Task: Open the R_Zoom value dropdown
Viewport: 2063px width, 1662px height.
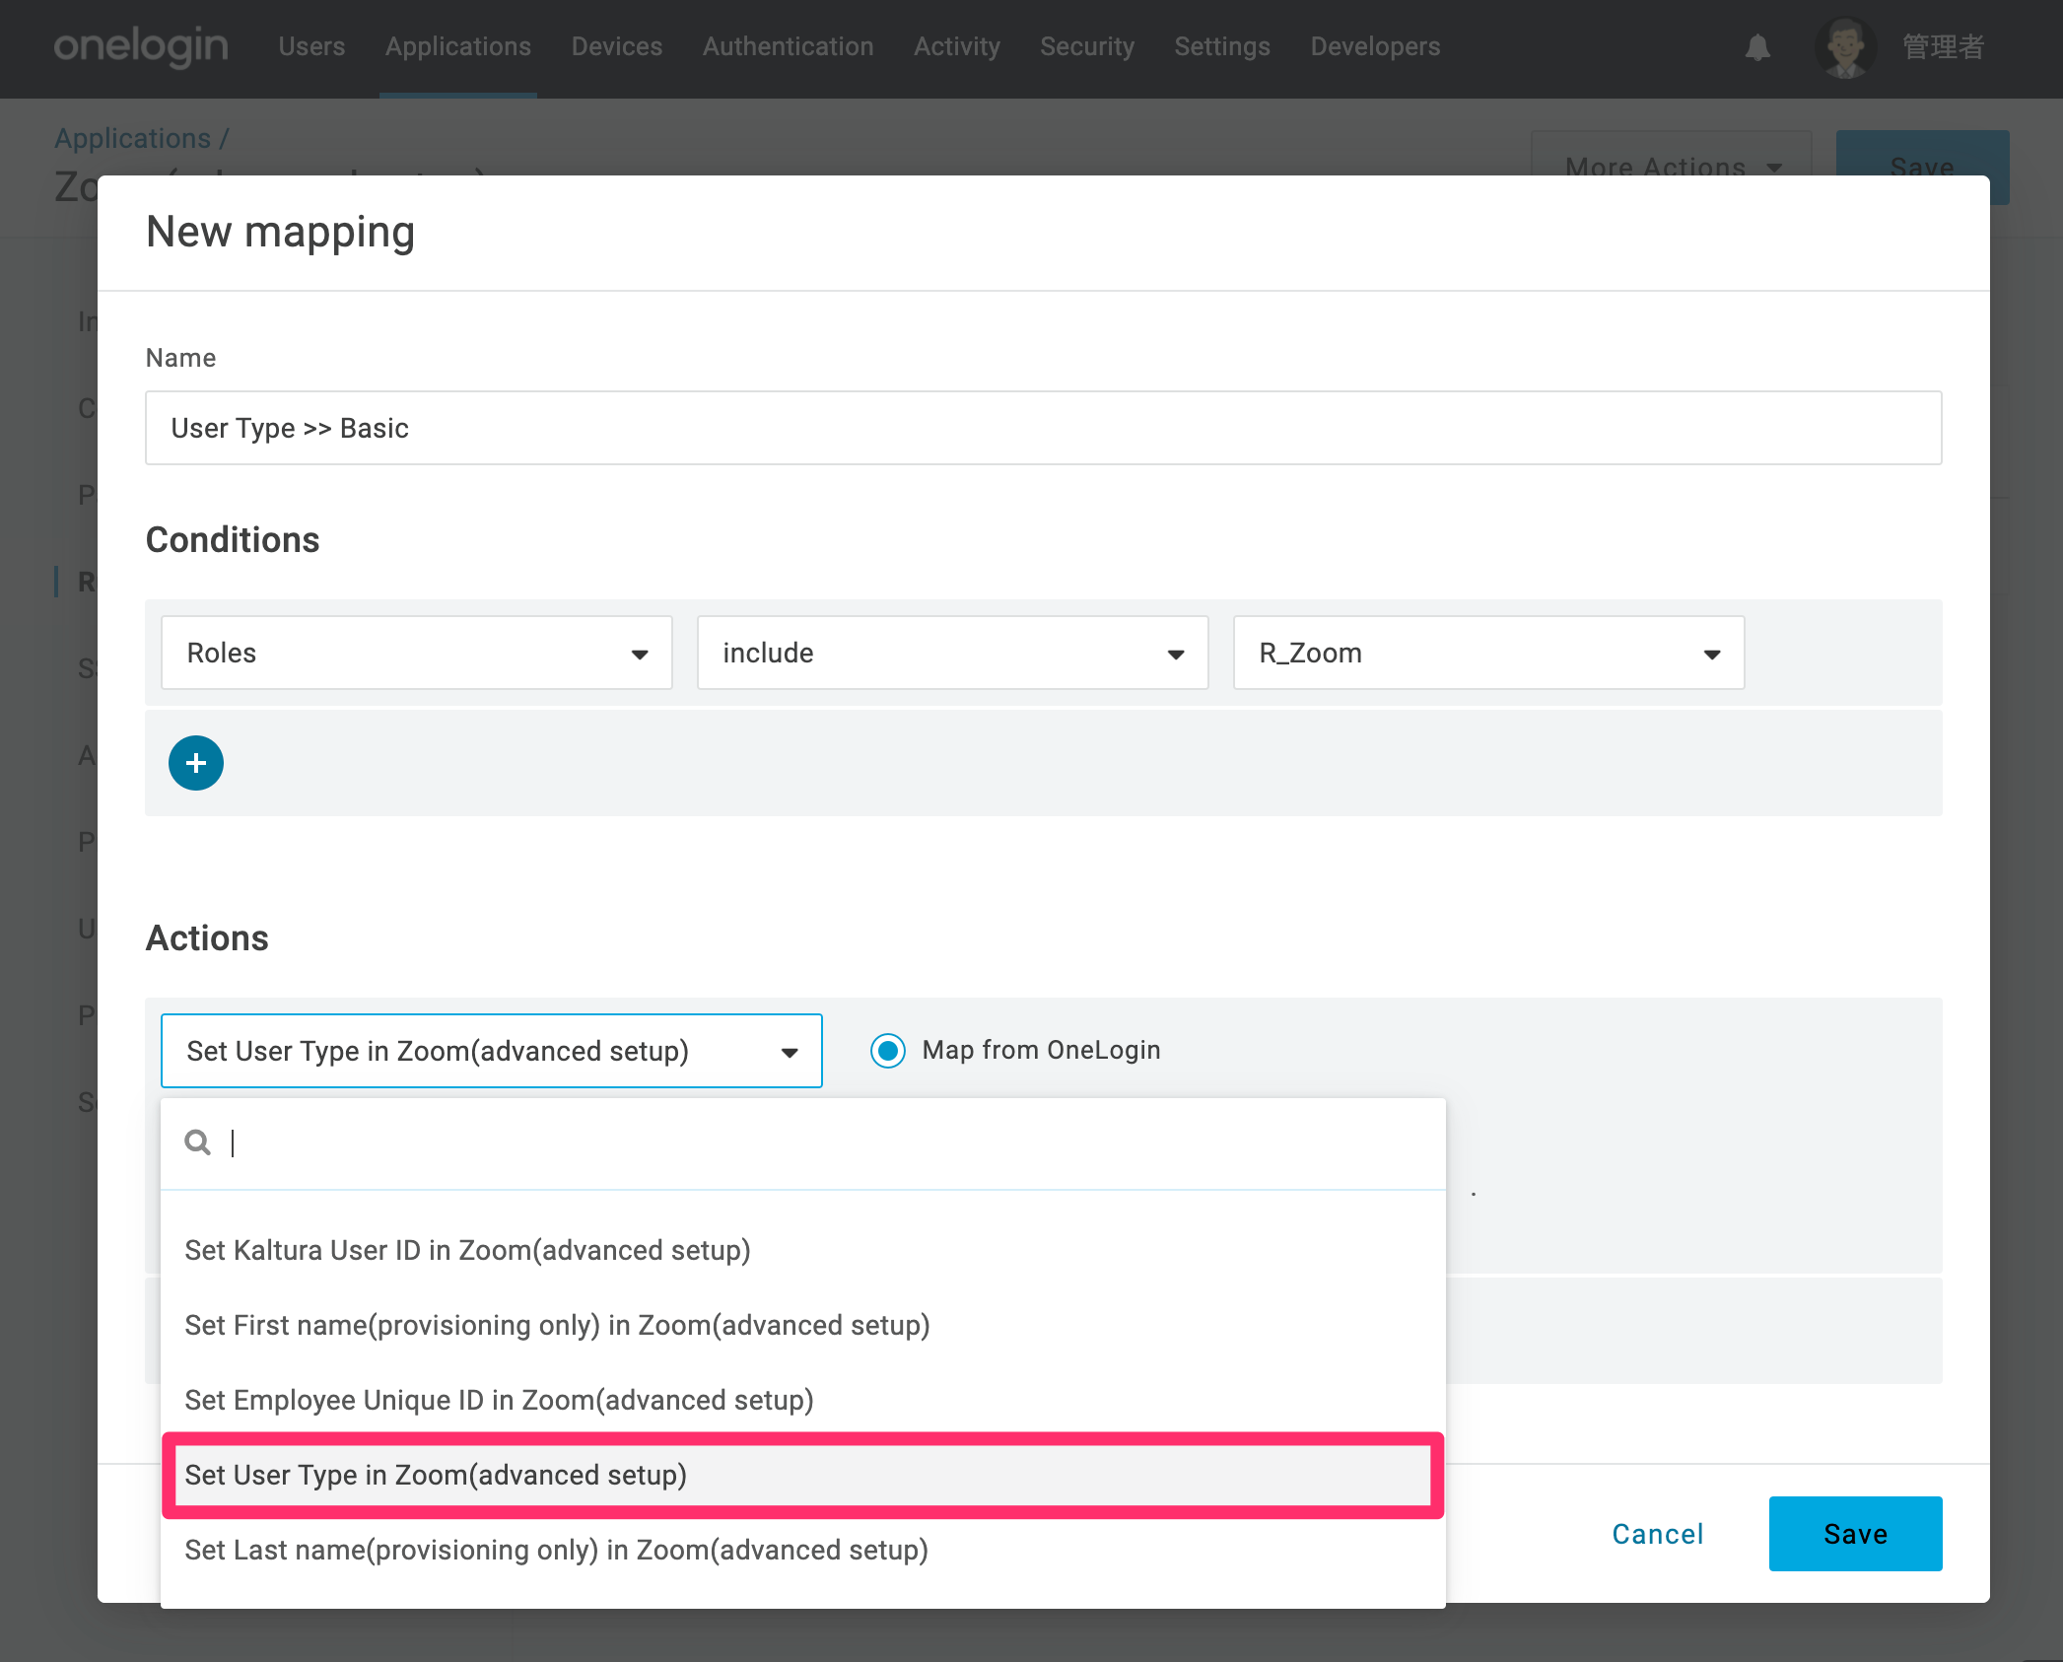Action: [x=1489, y=653]
